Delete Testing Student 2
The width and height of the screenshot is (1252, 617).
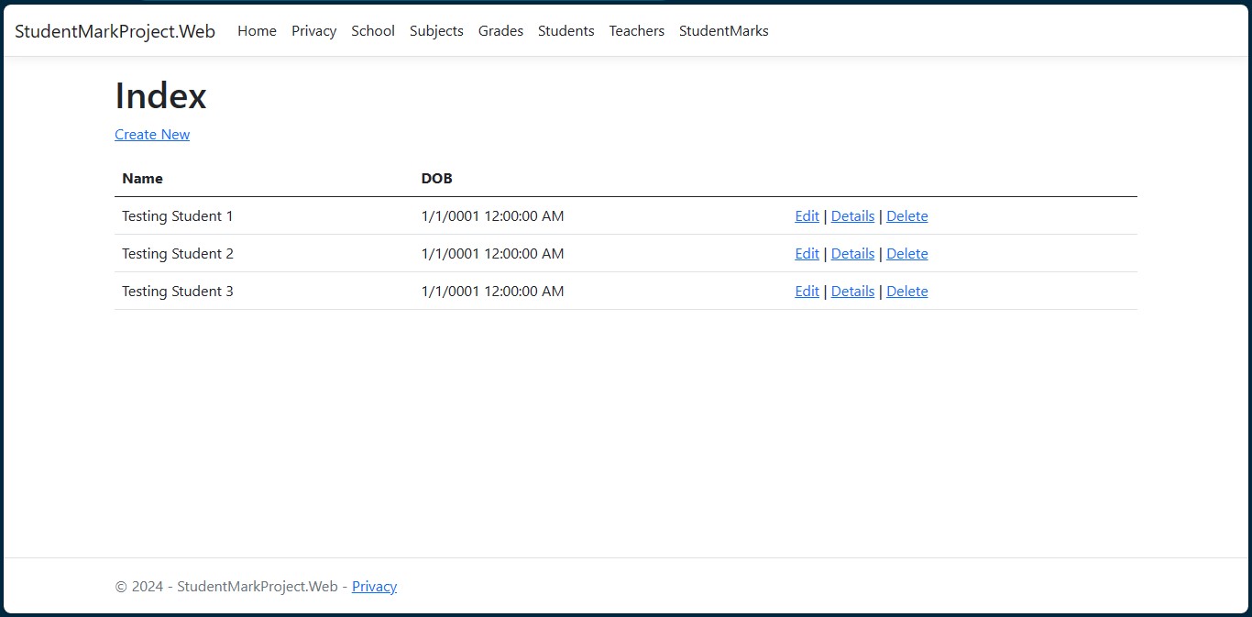click(x=906, y=253)
